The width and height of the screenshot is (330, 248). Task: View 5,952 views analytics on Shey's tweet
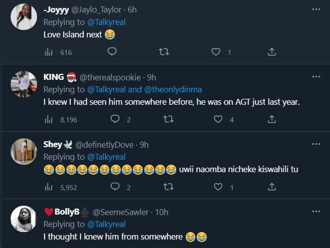pos(49,187)
